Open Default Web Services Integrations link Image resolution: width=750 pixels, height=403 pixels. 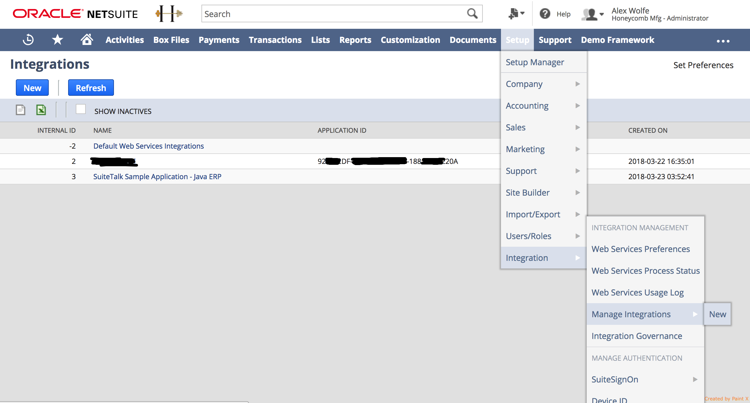(149, 146)
